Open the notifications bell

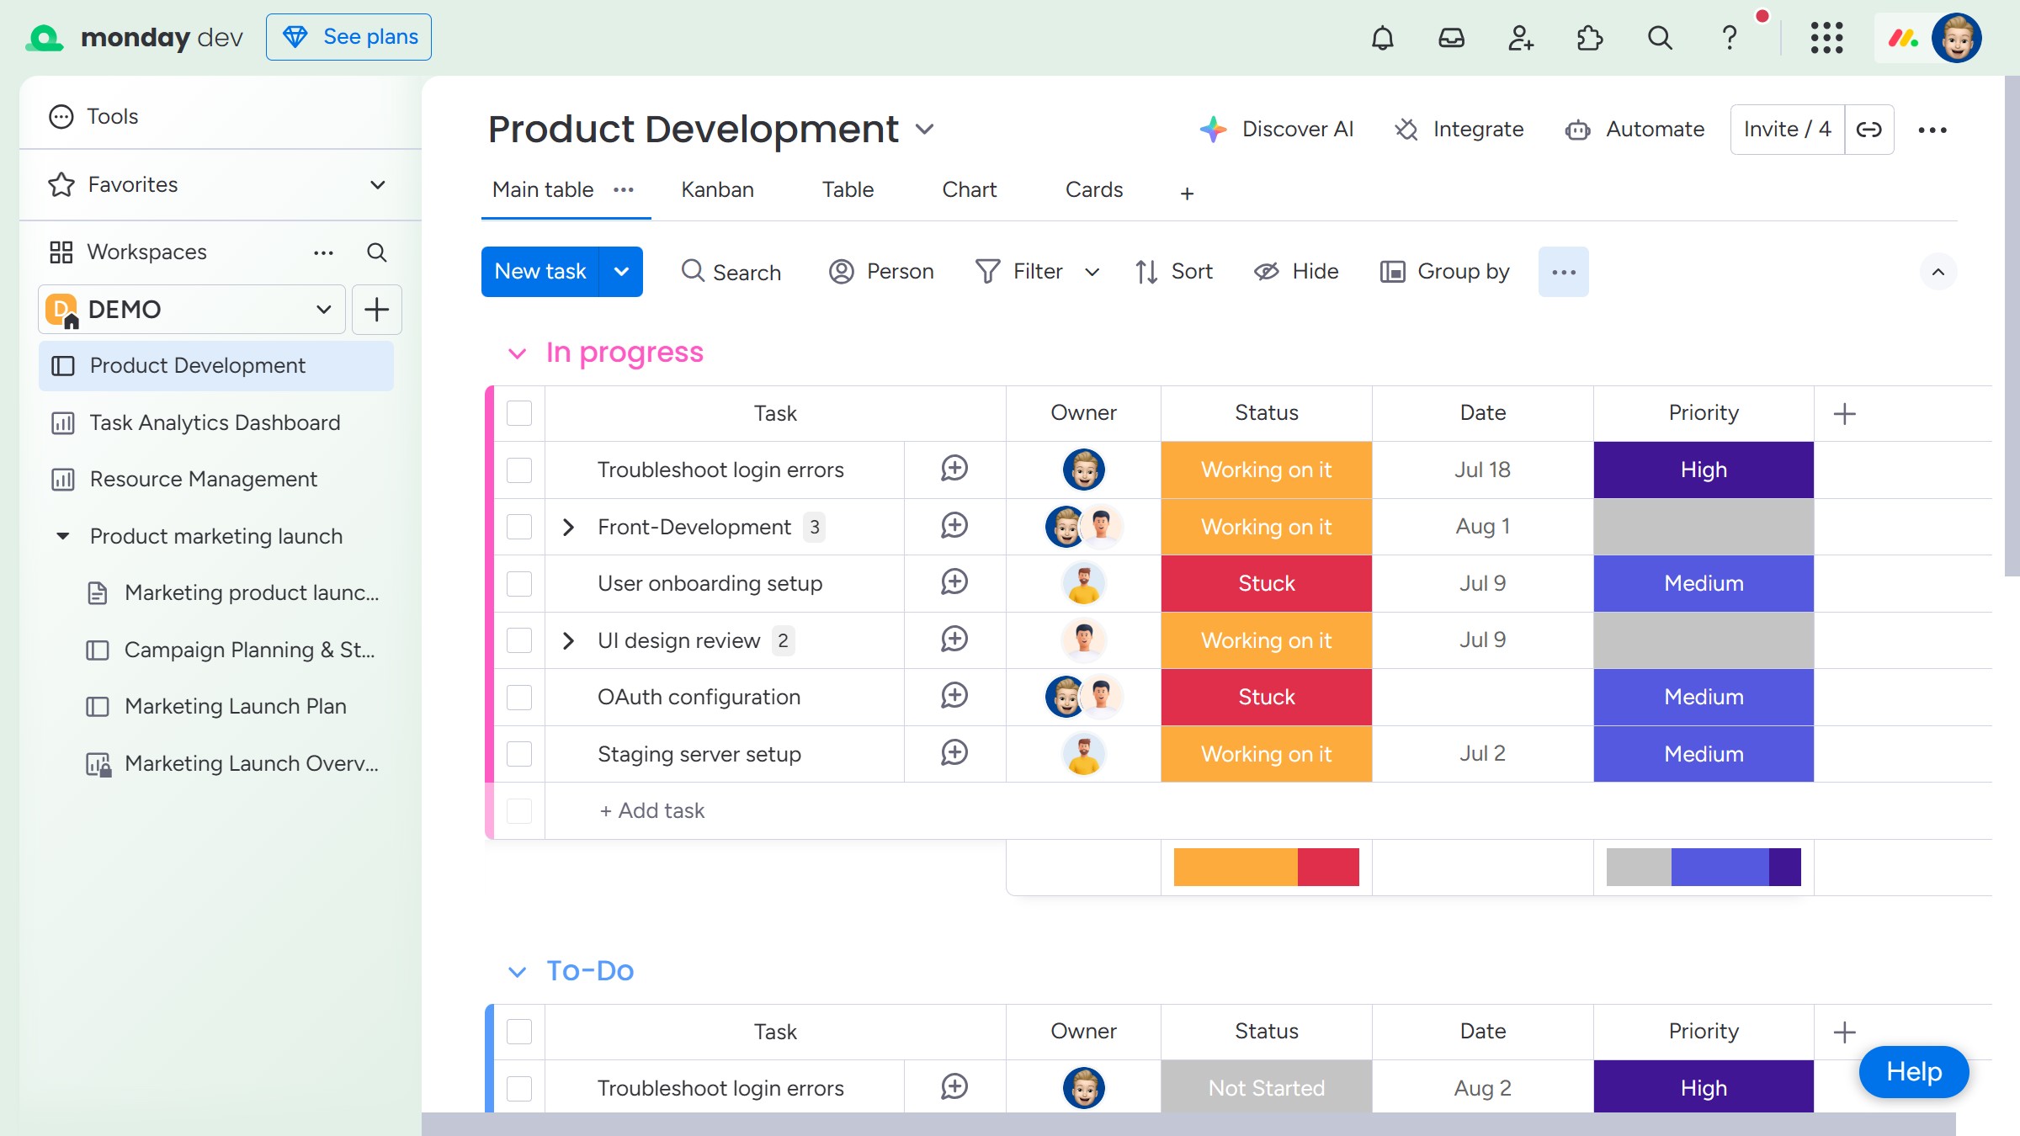(1382, 37)
